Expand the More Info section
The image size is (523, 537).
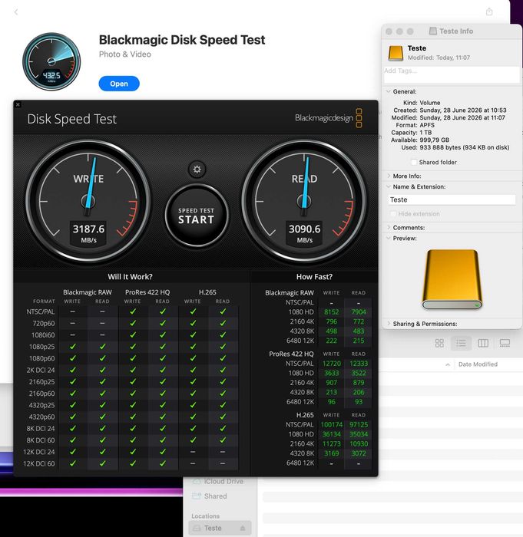point(389,176)
